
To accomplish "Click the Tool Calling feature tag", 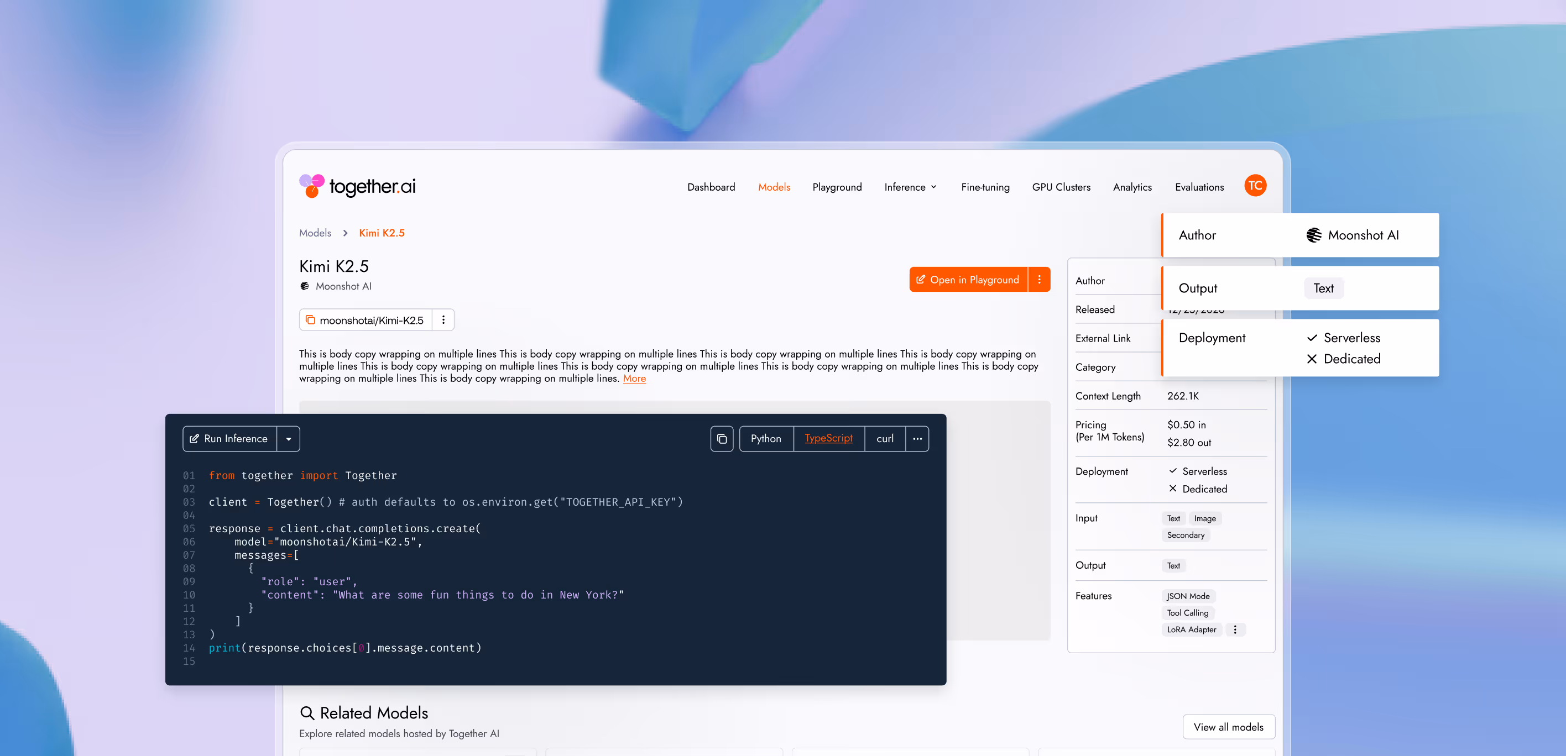I will coord(1187,612).
